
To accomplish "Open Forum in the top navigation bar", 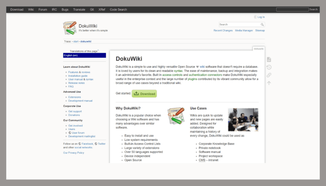I will (43, 10).
